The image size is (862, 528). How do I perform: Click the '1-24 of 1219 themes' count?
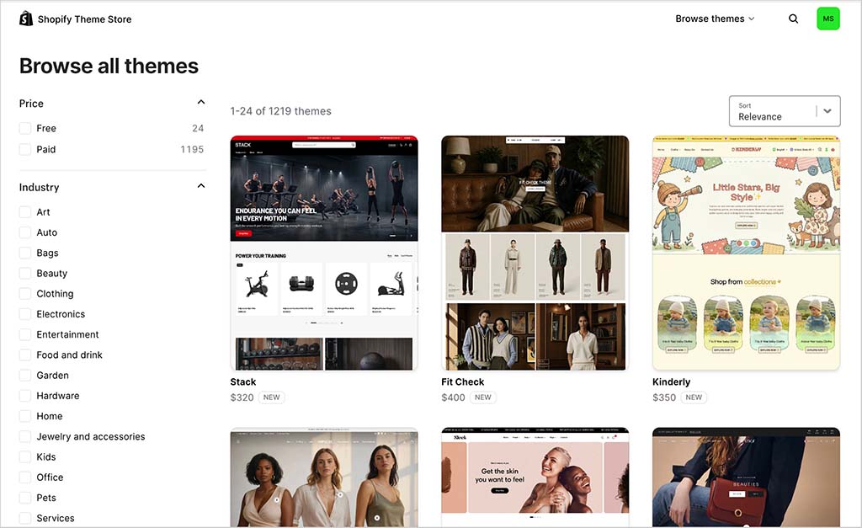pos(281,111)
